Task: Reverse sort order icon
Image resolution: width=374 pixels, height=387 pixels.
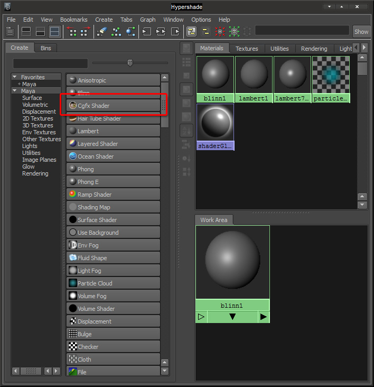Action: tap(186, 171)
